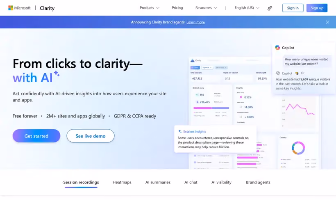This screenshot has height=200, width=336.
Task: Open the Clarity home link
Action: click(x=47, y=8)
